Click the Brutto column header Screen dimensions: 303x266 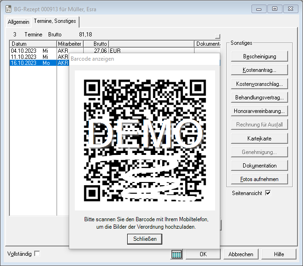(x=96, y=44)
